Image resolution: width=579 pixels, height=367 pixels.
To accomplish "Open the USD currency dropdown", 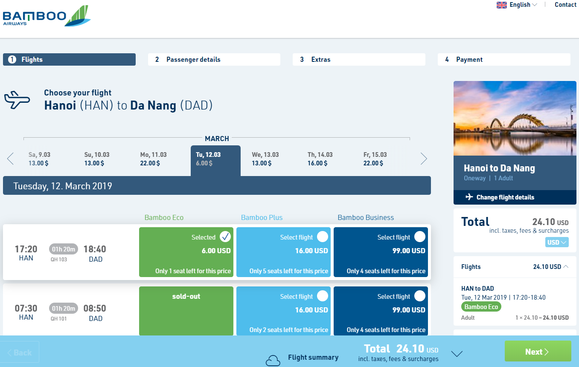I will pyautogui.click(x=556, y=242).
